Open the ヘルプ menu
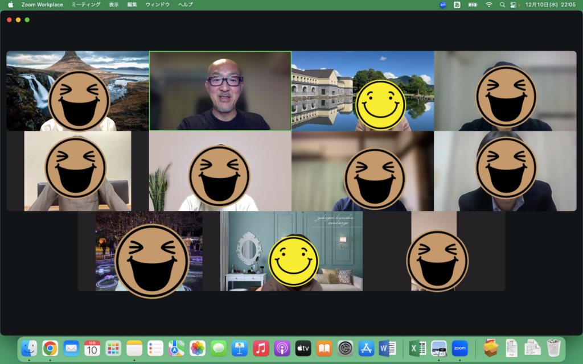Screen dimensions: 583x364 pos(185,5)
